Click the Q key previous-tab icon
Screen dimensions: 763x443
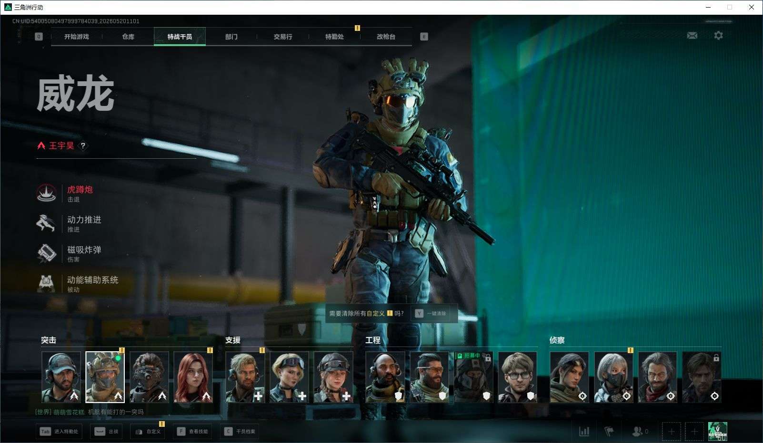click(39, 37)
